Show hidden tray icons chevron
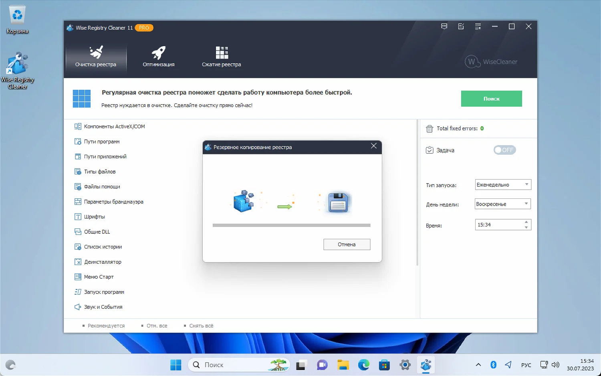This screenshot has width=601, height=376. point(478,365)
